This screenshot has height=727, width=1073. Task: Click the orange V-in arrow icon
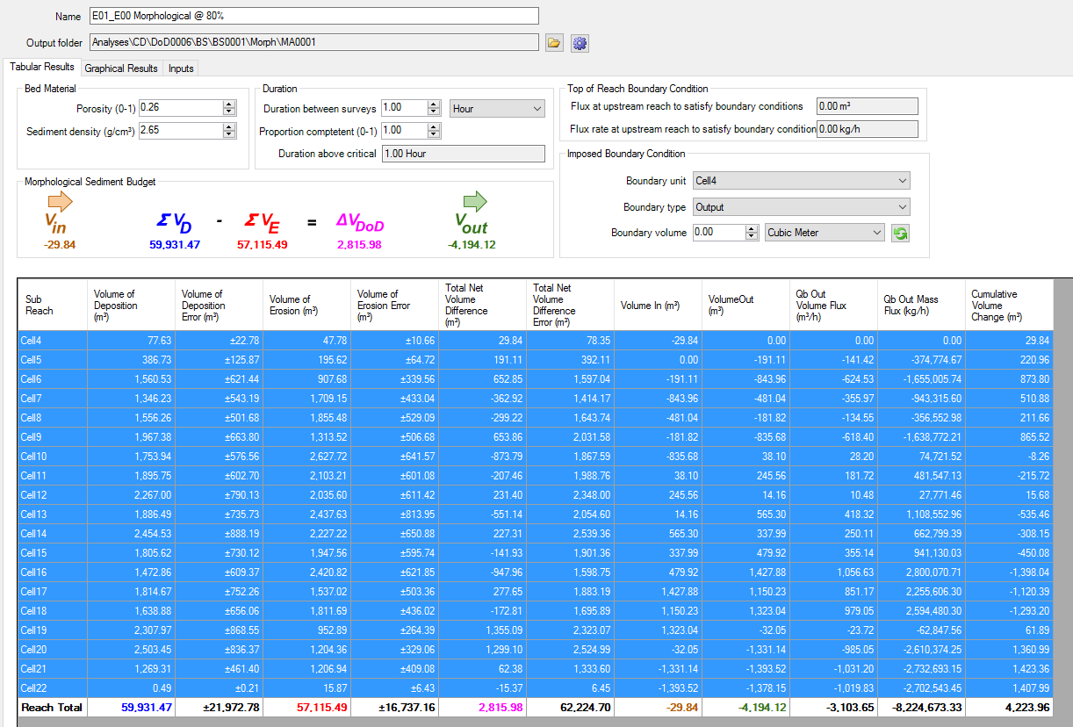click(60, 201)
